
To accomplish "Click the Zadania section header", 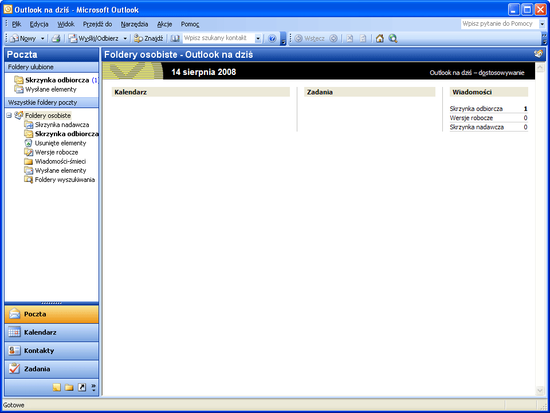I will (370, 92).
